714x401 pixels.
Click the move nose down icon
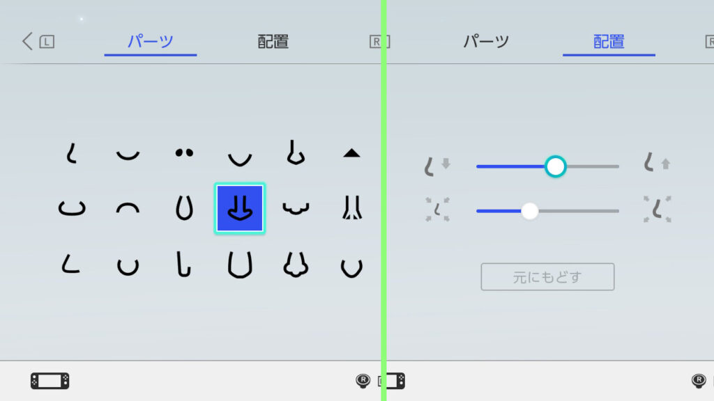(x=437, y=166)
